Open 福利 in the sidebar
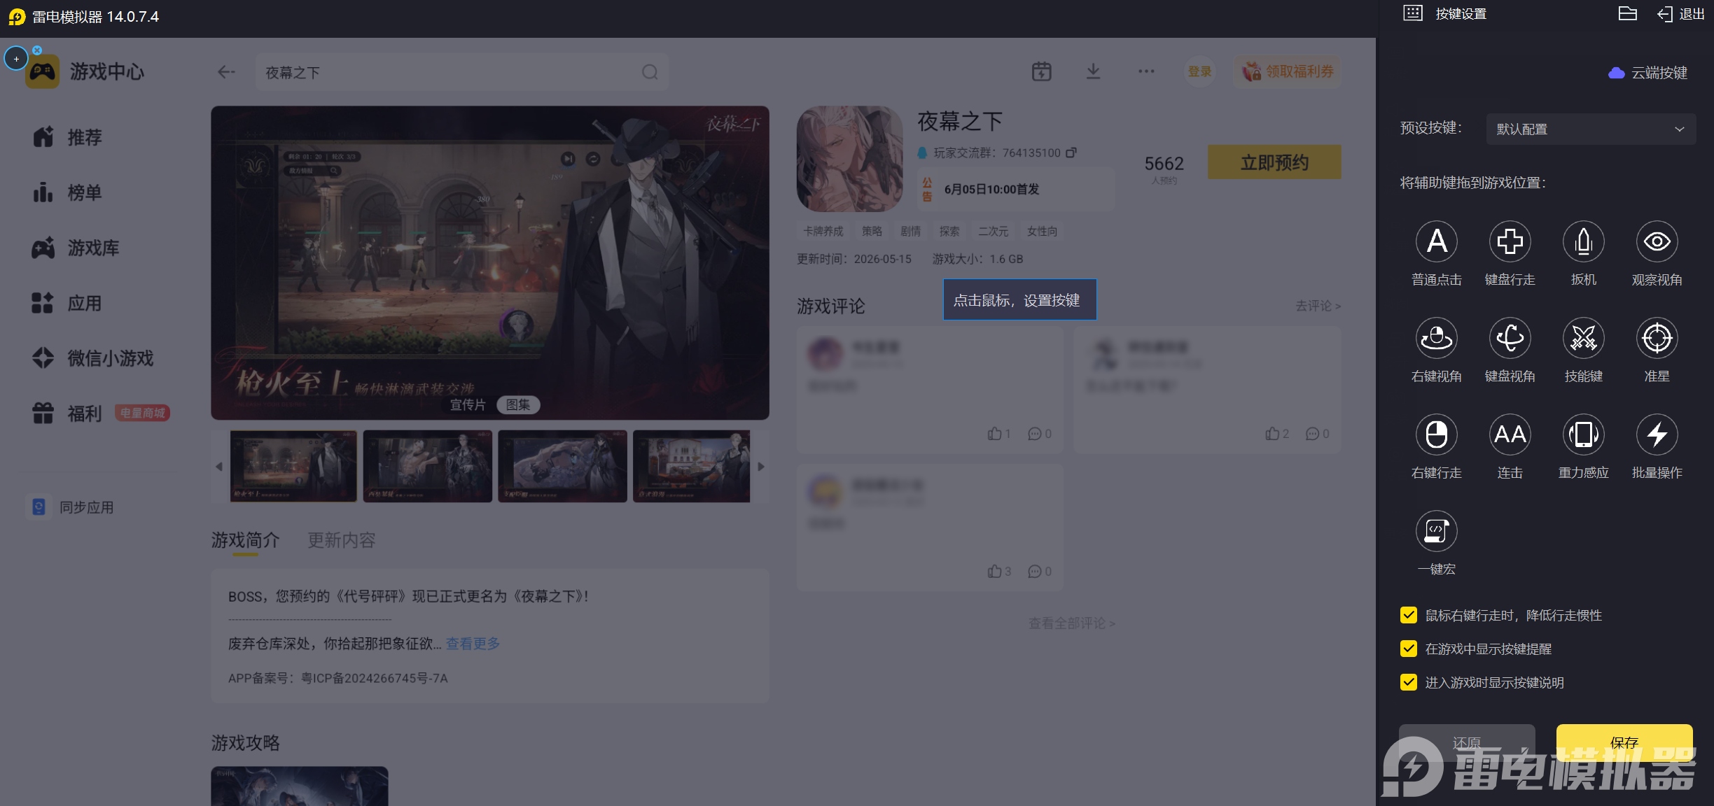The image size is (1714, 806). point(67,413)
